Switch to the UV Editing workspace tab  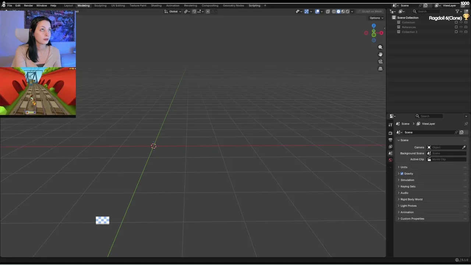point(118,6)
